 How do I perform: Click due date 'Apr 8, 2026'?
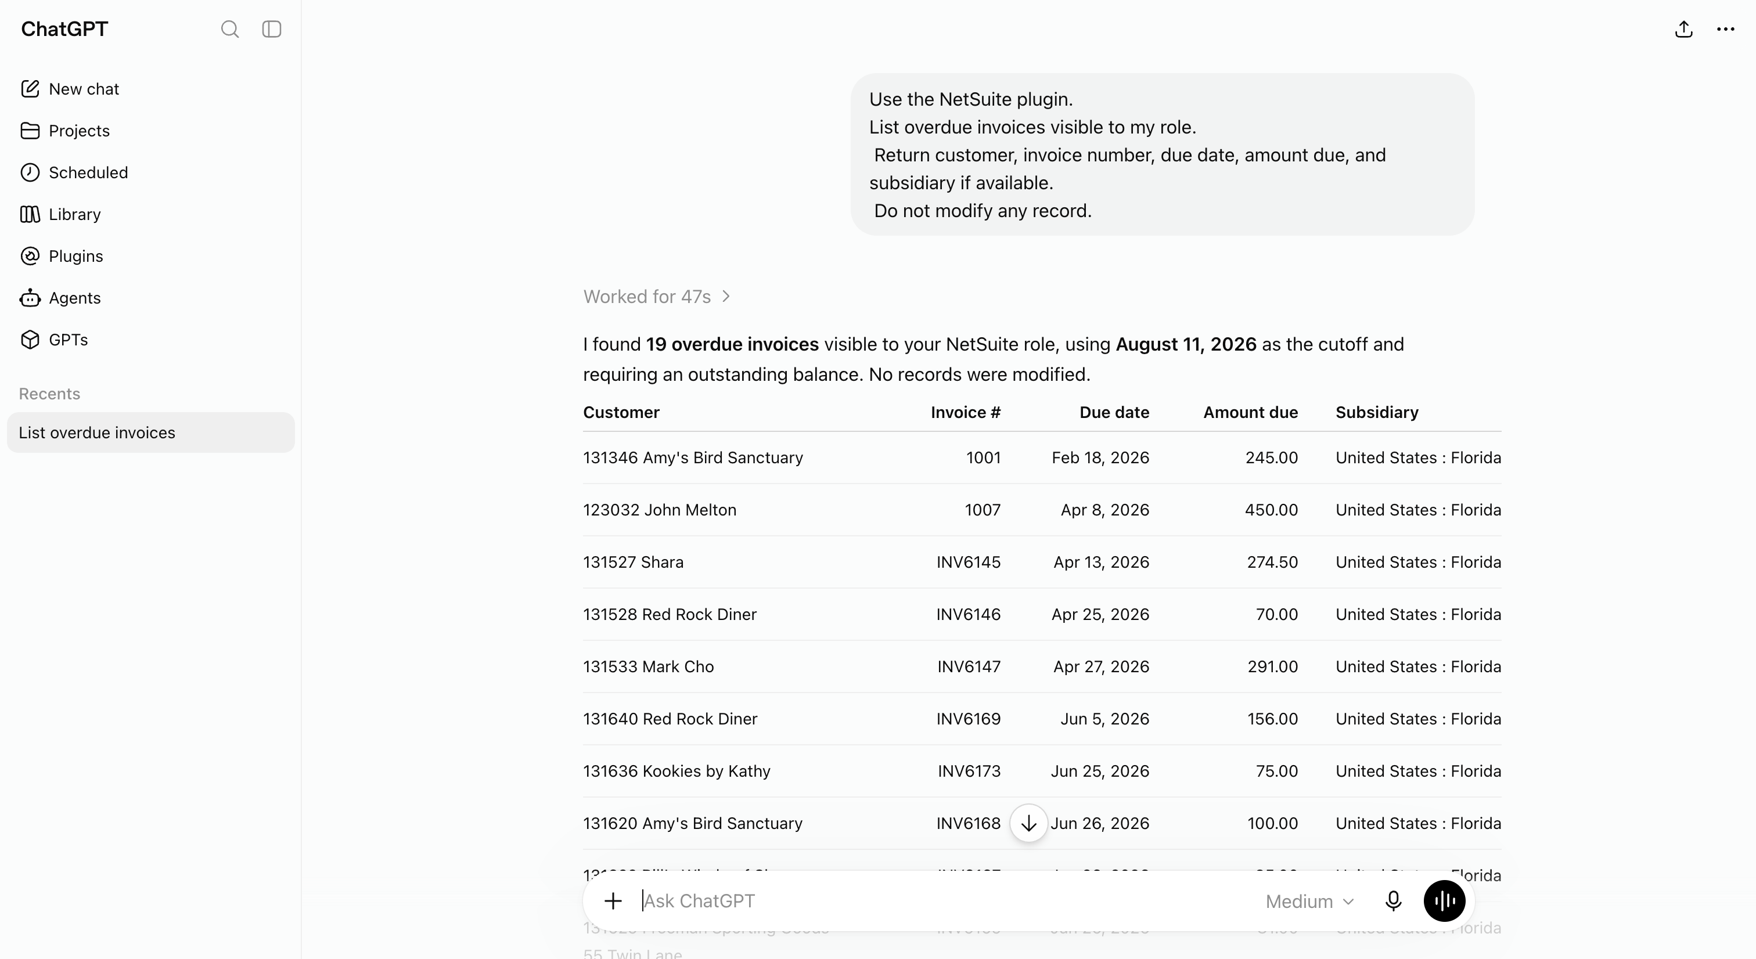(1104, 510)
